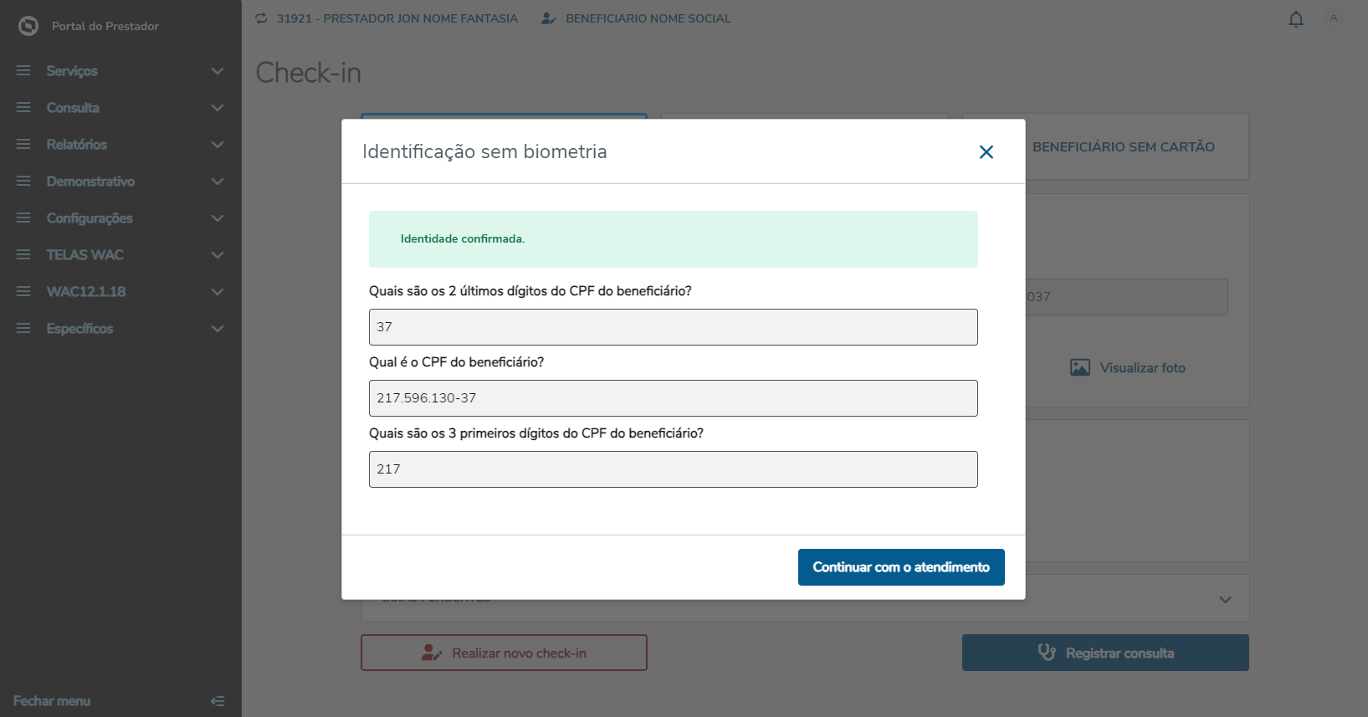Click the stethoscope icon on Registrar consulta

(x=1047, y=653)
